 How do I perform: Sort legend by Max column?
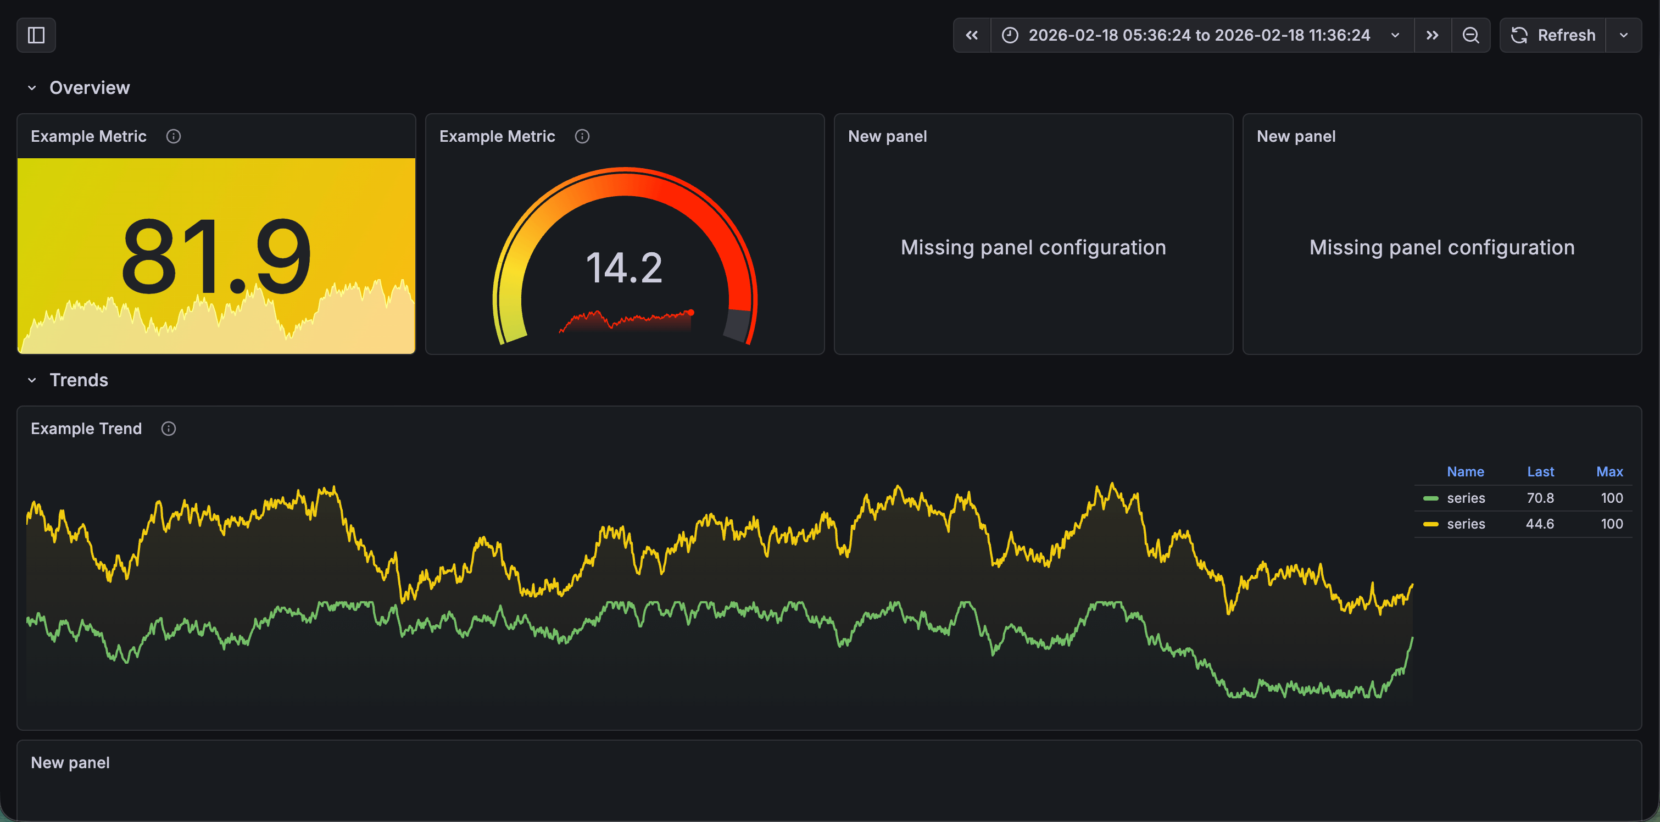(x=1609, y=471)
